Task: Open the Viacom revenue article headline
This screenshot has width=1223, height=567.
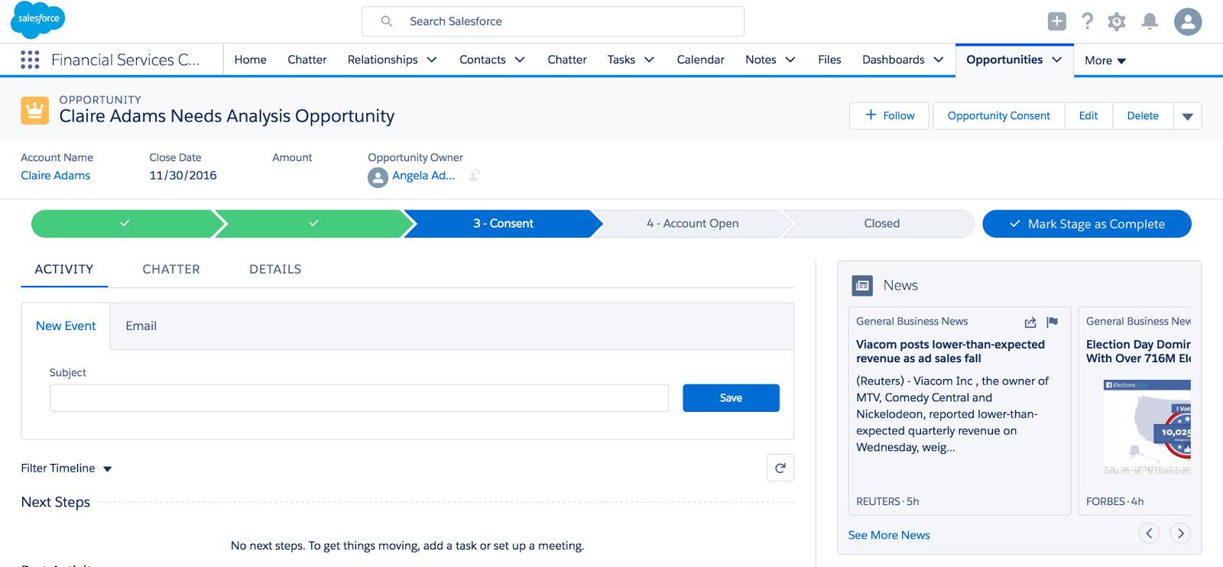Action: [x=950, y=352]
